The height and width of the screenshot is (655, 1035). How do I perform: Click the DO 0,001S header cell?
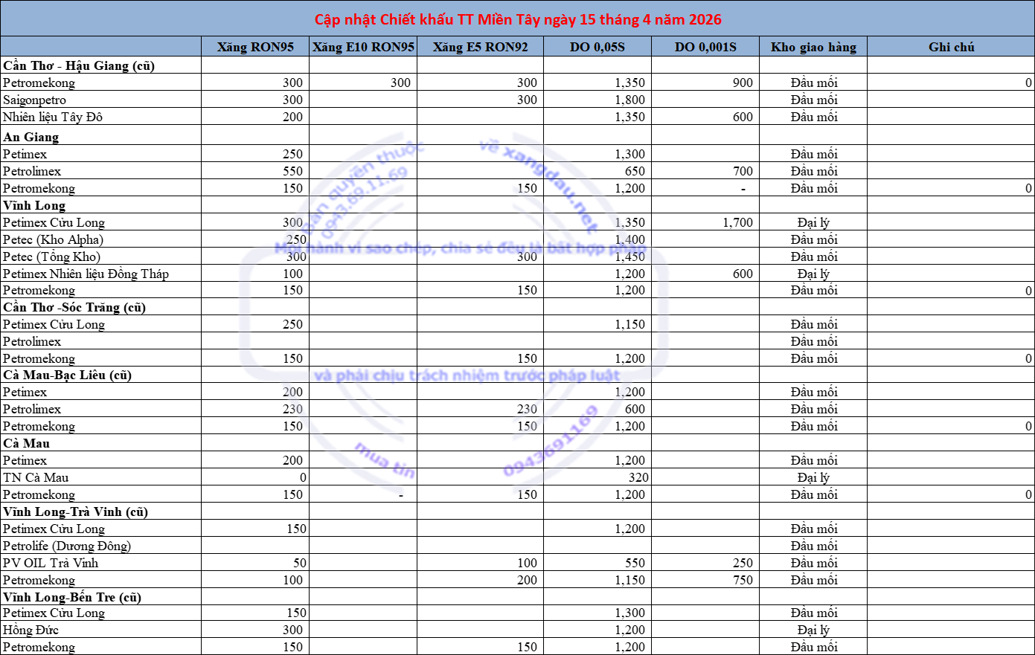pos(705,47)
